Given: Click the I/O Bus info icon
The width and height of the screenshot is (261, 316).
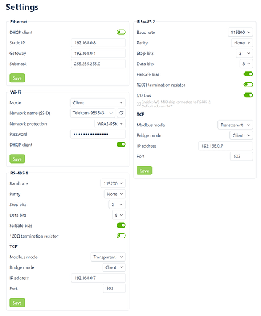Looking at the screenshot, I should [x=139, y=104].
